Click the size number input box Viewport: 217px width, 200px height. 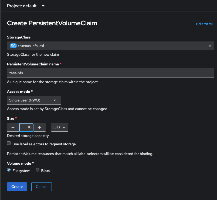[26, 127]
